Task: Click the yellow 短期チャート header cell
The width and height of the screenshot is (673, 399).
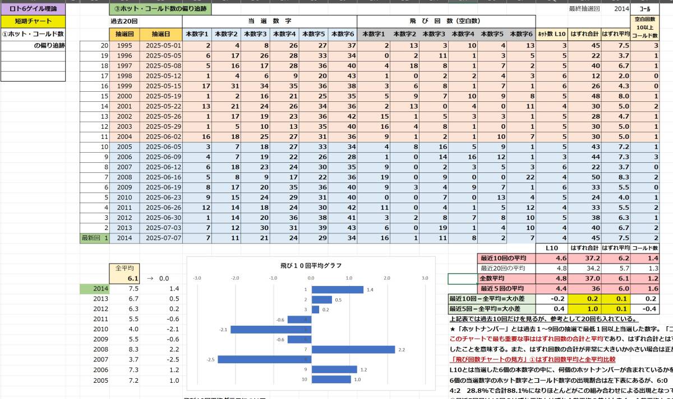Action: coord(32,20)
